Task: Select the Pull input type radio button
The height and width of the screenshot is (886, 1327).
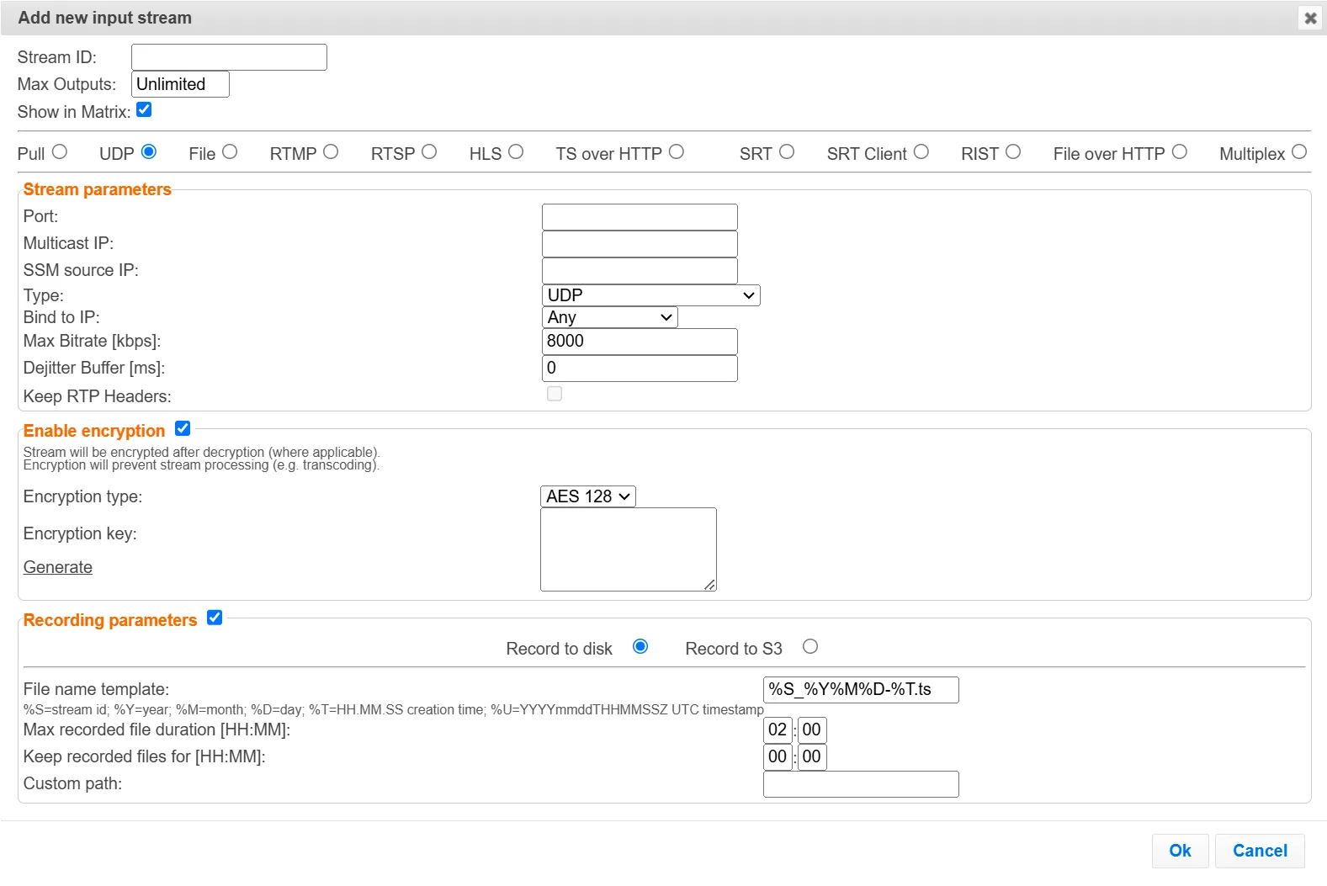Action: 59,151
